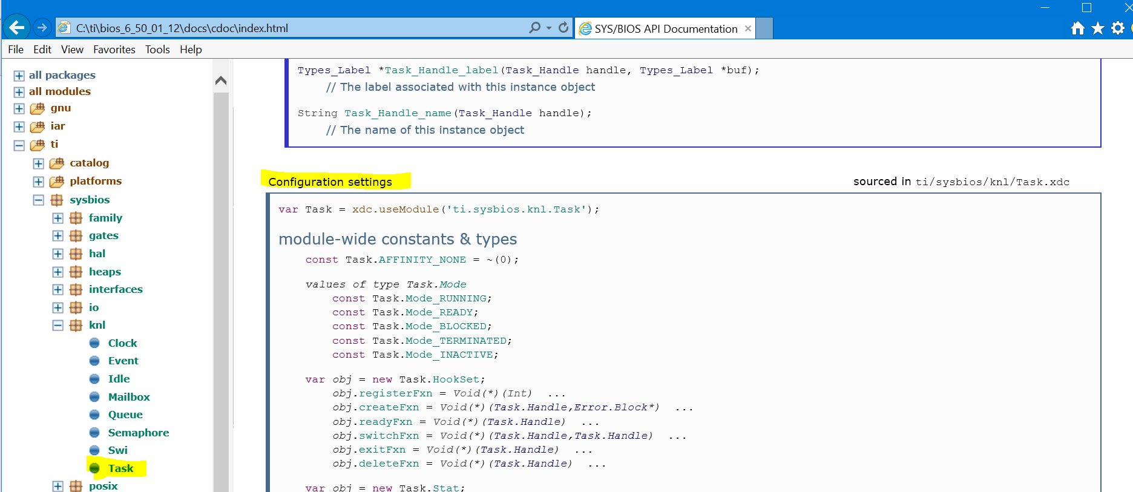Open the browser Home icon
Viewport: 1133px width, 492px height.
(1077, 28)
